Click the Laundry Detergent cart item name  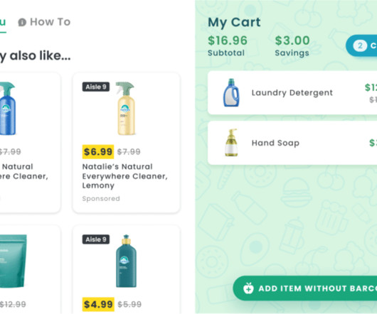[292, 92]
